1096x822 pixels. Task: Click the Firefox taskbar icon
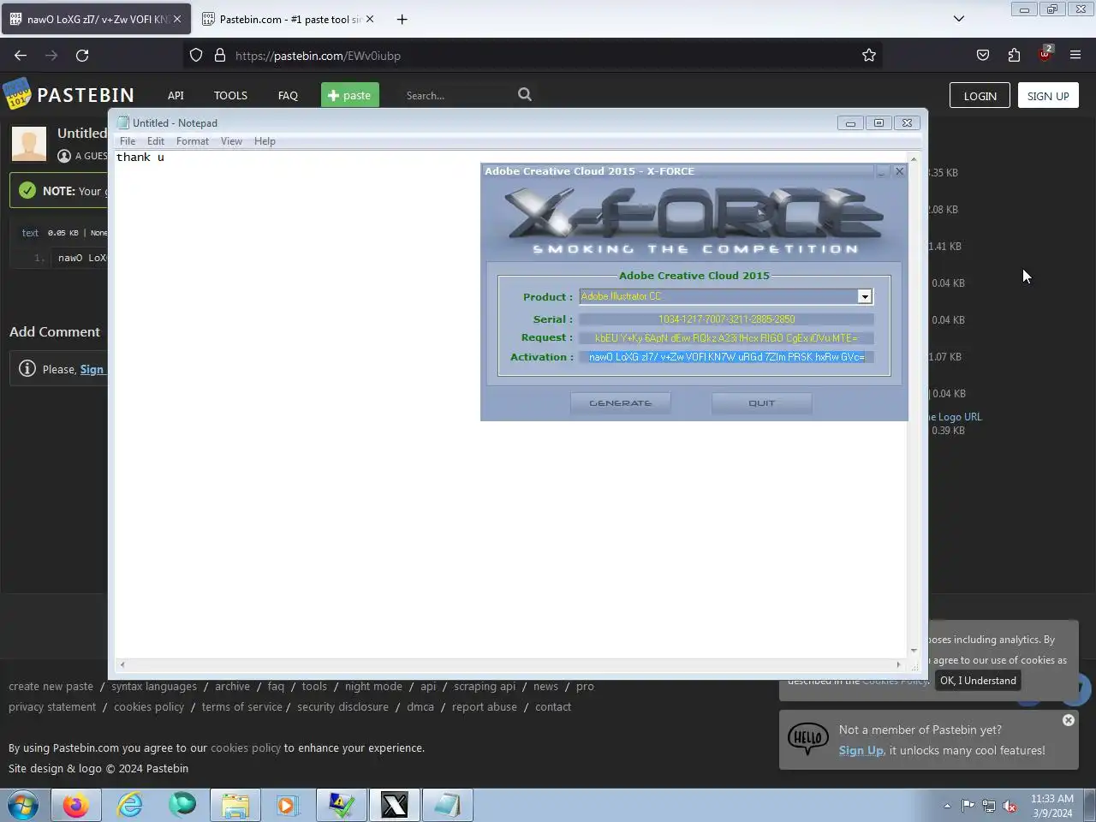75,806
